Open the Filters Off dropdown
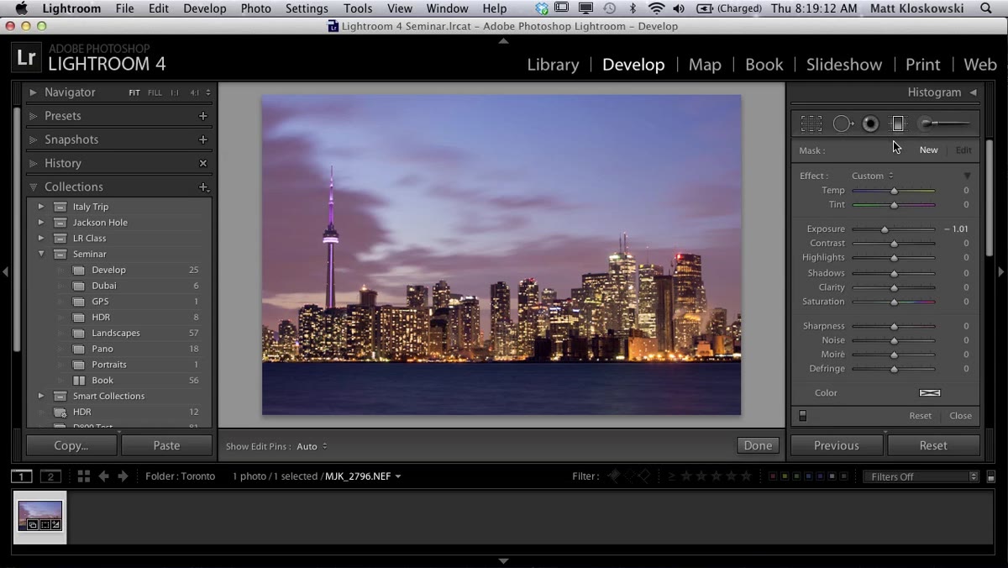This screenshot has height=568, width=1008. (x=921, y=476)
